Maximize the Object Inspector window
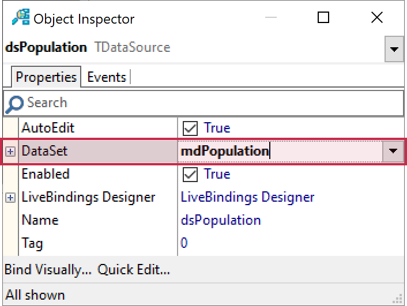The height and width of the screenshot is (306, 407). 323,18
